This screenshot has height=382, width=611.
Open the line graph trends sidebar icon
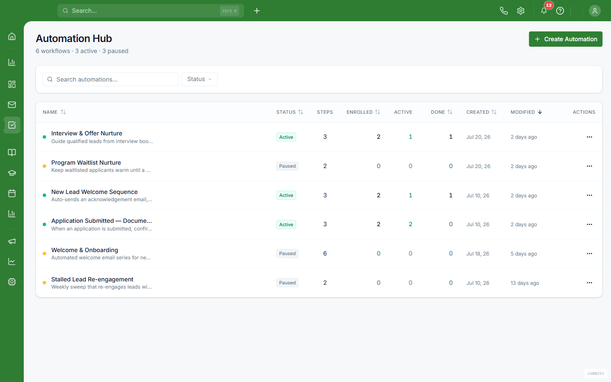tap(12, 261)
